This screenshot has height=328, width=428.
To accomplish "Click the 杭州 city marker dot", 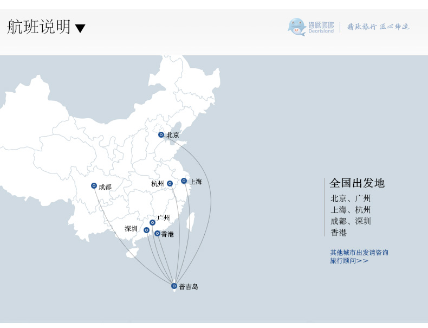I will point(170,184).
